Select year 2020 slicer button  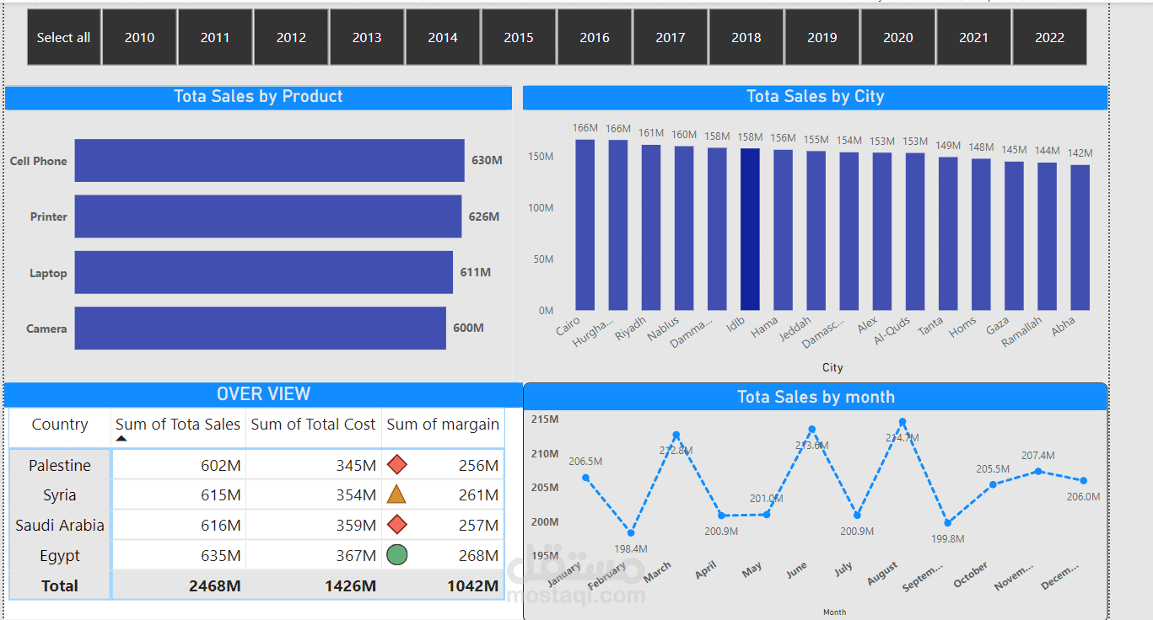(898, 37)
